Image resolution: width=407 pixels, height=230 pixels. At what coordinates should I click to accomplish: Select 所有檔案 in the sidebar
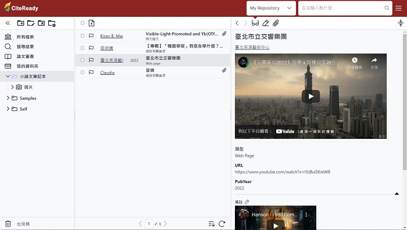(x=25, y=37)
